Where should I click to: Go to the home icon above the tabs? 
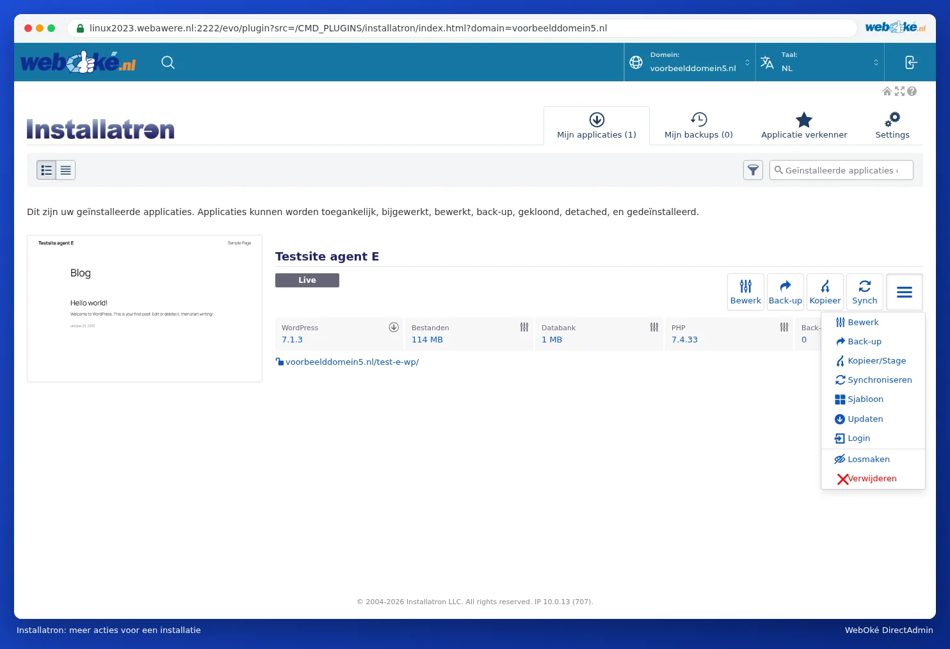point(887,92)
